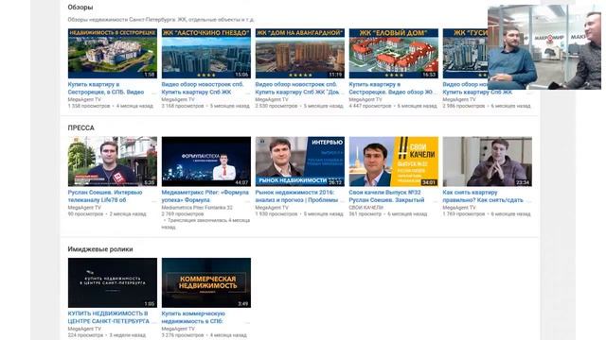This screenshot has width=606, height=340.
Task: Open 'Медиаметрикс Piter: «Формула успеха»' title
Action: tap(205, 196)
